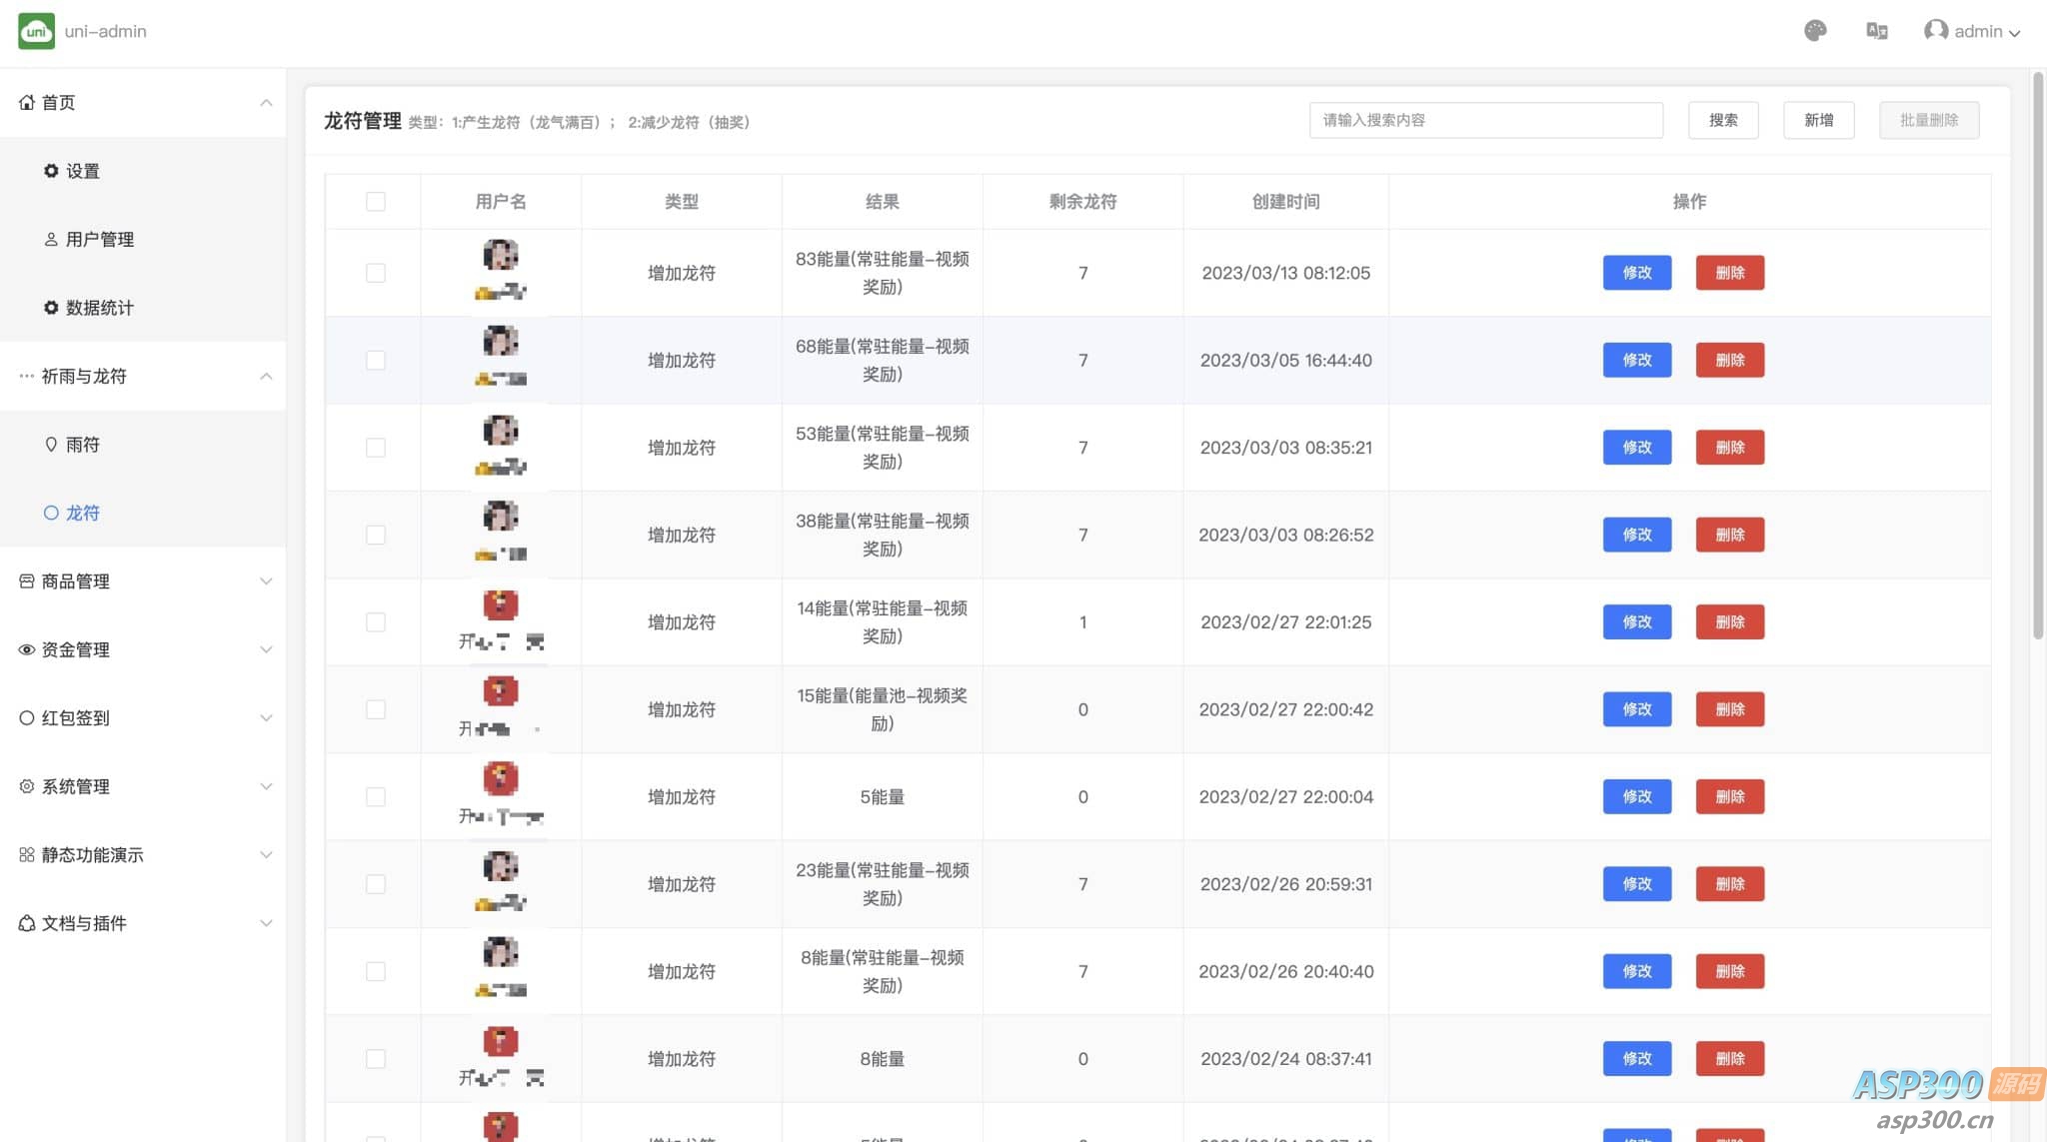Open the 雨符 menu item
This screenshot has width=2047, height=1142.
(x=82, y=445)
